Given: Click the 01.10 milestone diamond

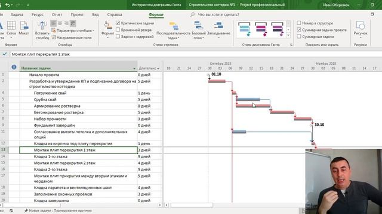Looking at the screenshot, I should pyautogui.click(x=208, y=75).
